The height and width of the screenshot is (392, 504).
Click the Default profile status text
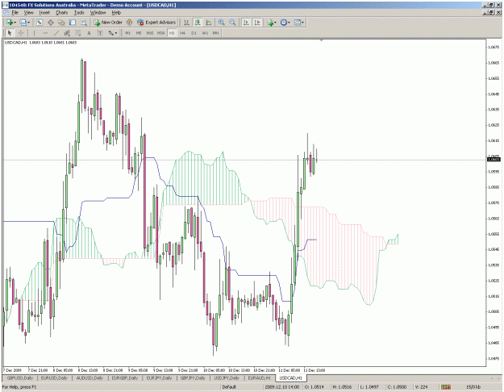[x=229, y=387]
